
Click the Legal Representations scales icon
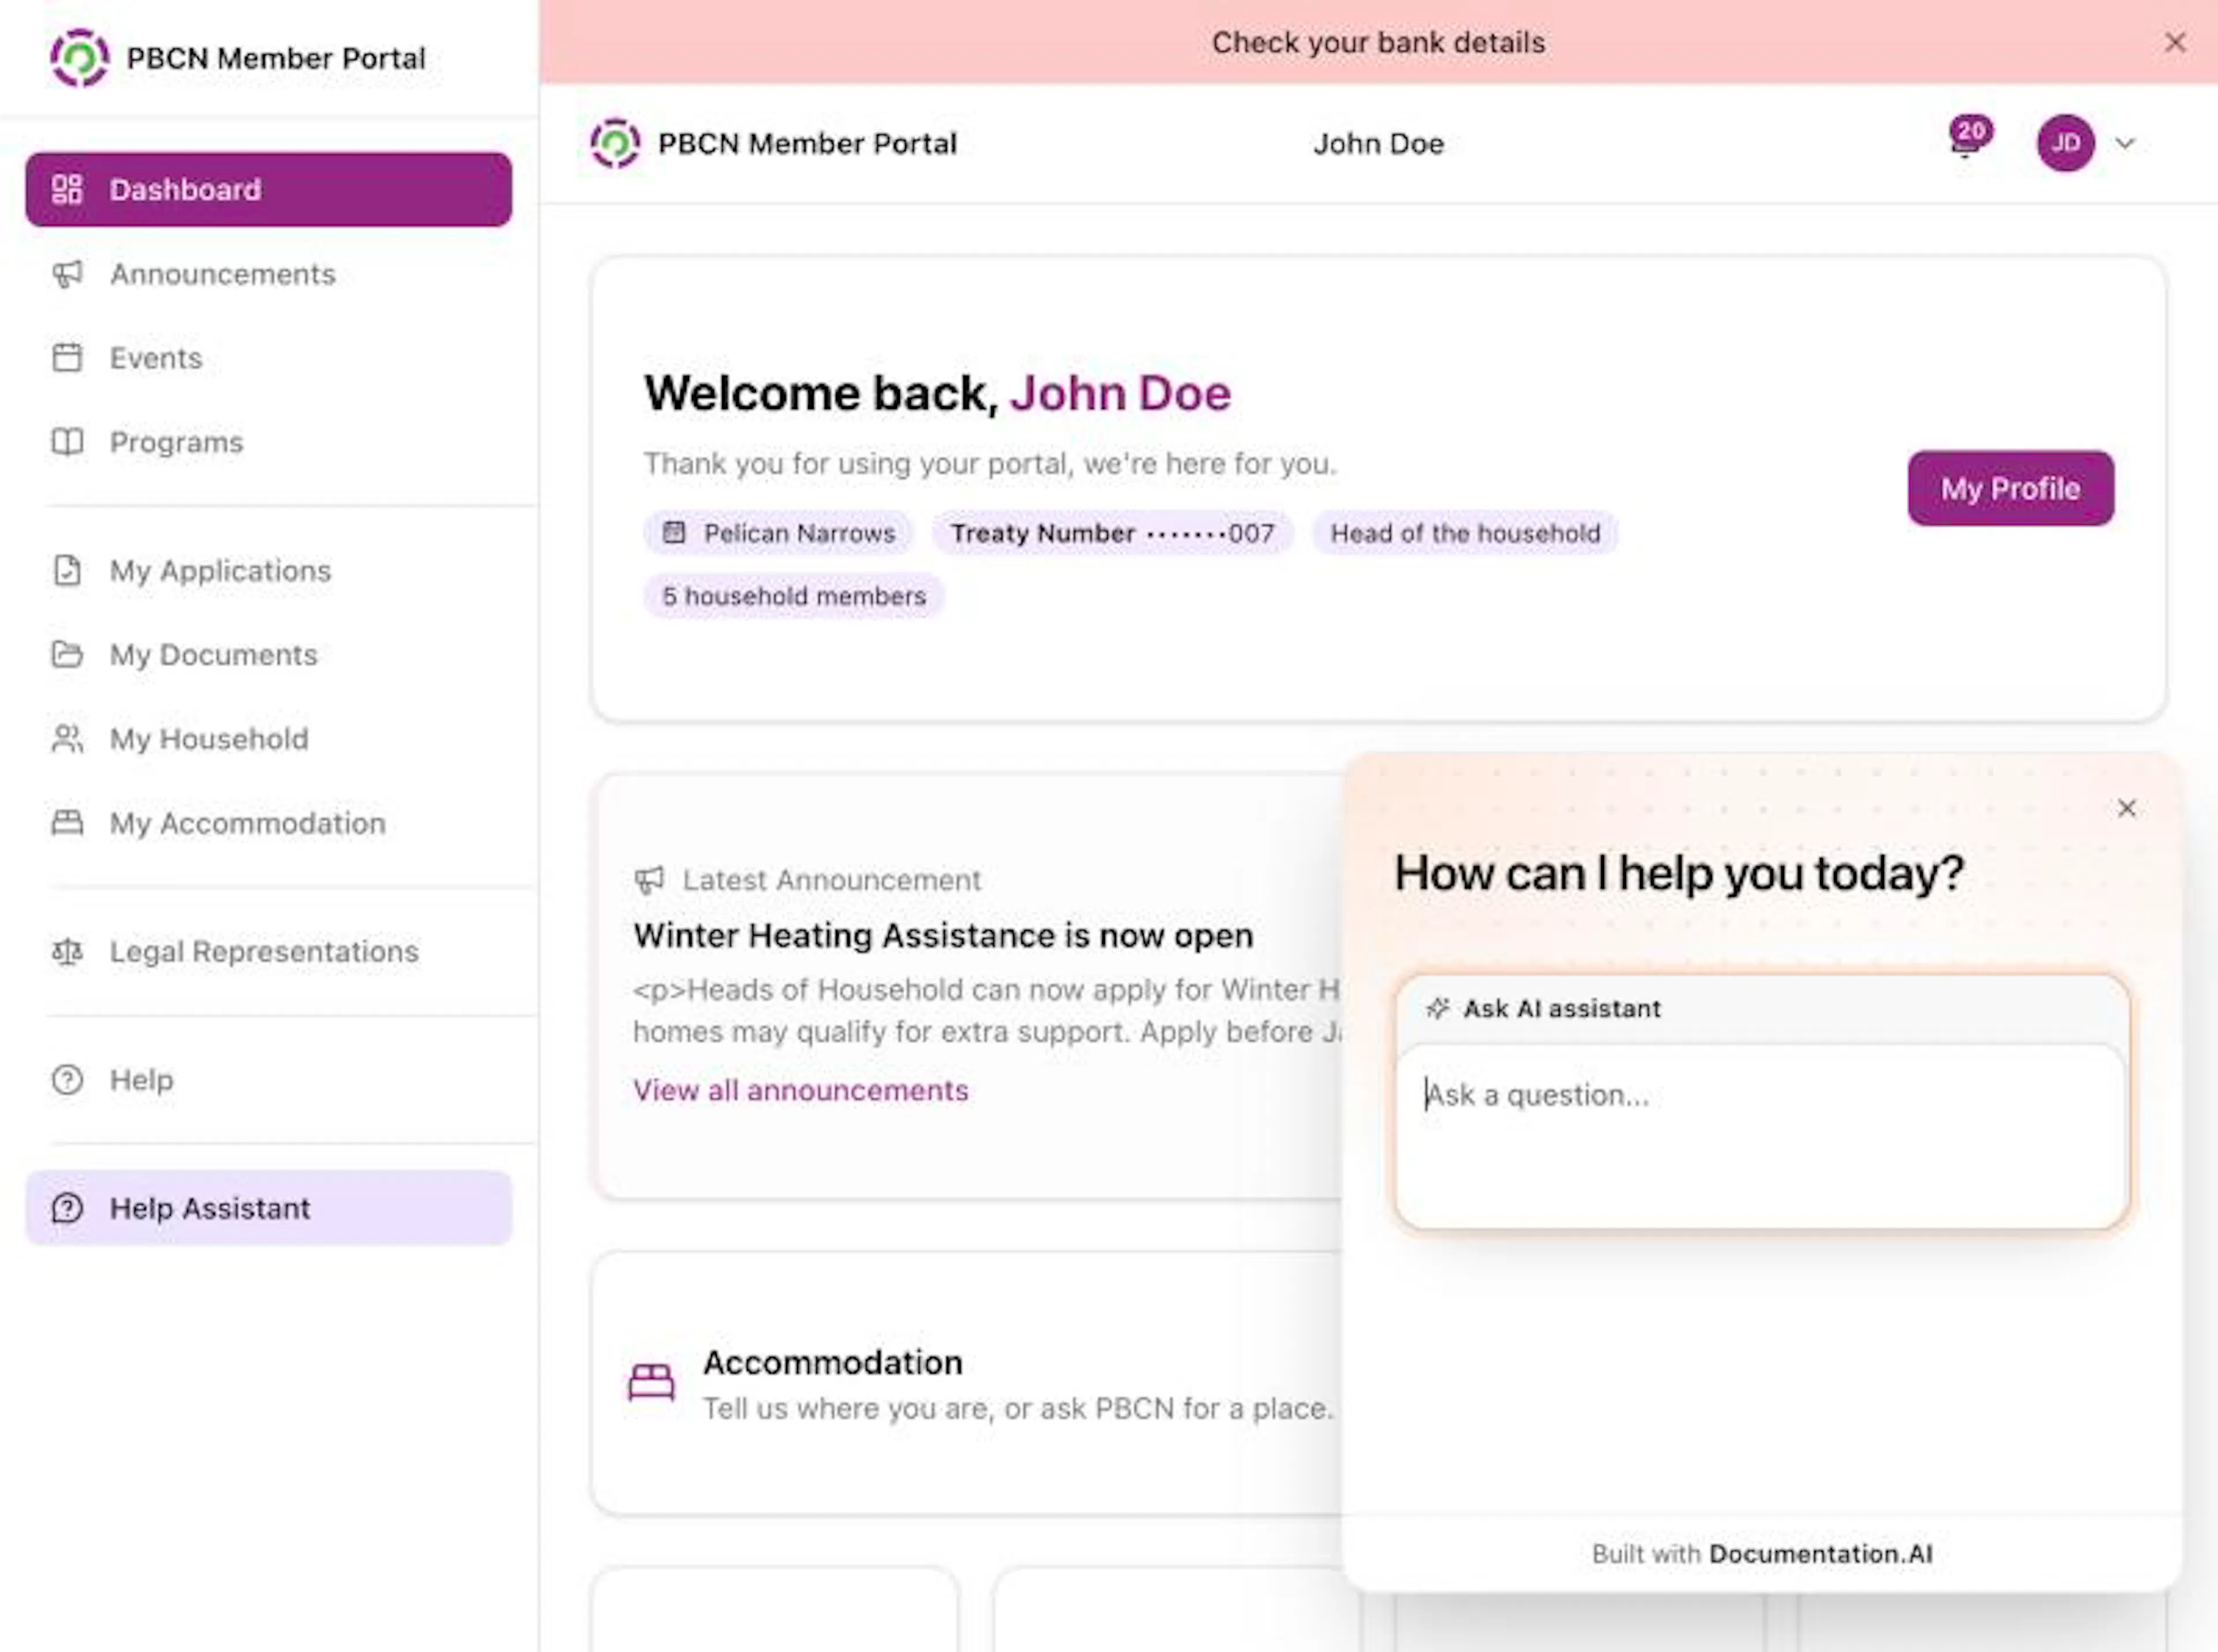(67, 951)
